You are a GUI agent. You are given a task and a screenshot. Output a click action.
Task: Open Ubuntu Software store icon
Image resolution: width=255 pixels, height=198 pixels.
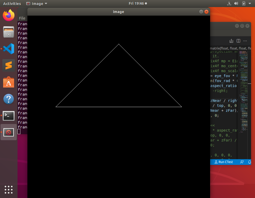click(x=9, y=82)
